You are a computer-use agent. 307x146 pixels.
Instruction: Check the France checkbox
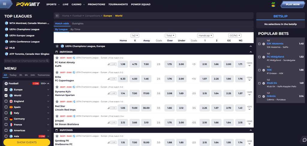(6, 125)
